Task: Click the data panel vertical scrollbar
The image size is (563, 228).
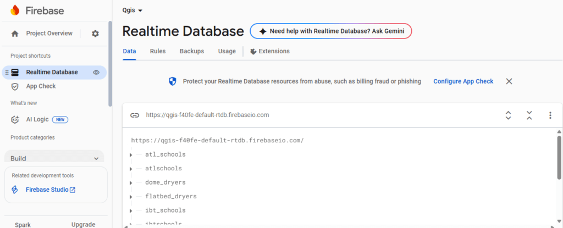Action: 559,157
